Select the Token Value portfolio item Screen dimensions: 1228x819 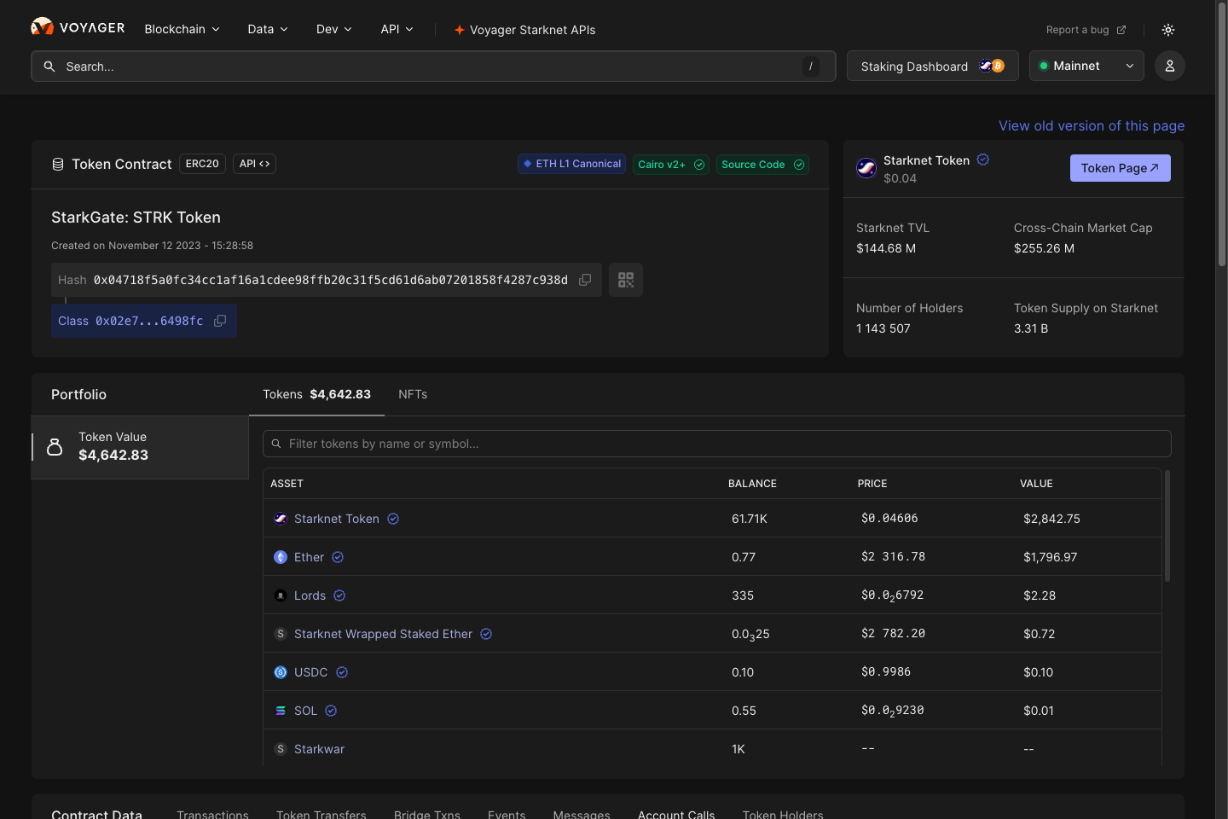[140, 447]
